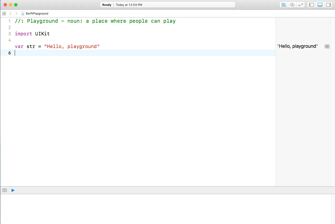Screen dimensions: 335x224
Task: Click the var keyword
Action: [19, 46]
